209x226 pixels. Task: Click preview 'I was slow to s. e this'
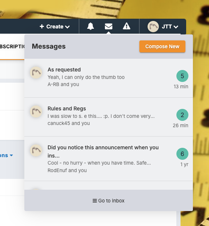tap(101, 116)
